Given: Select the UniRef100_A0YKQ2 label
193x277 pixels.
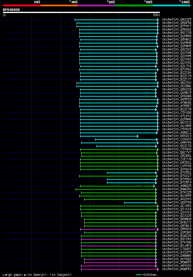Looking at the screenshot, I should point(177,259).
